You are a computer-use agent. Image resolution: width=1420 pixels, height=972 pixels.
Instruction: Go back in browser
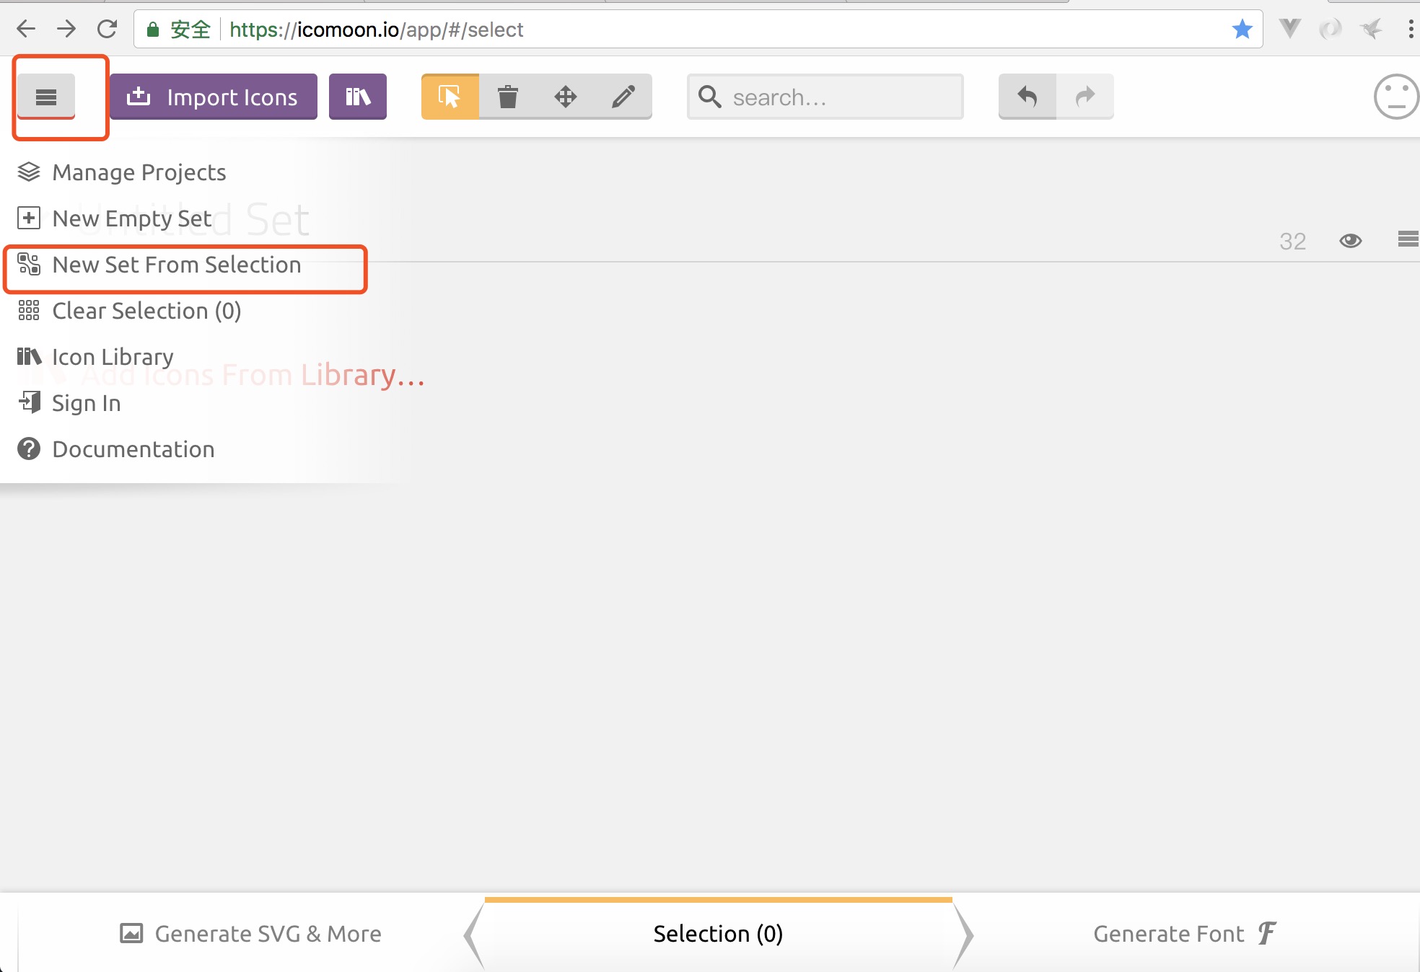(26, 29)
